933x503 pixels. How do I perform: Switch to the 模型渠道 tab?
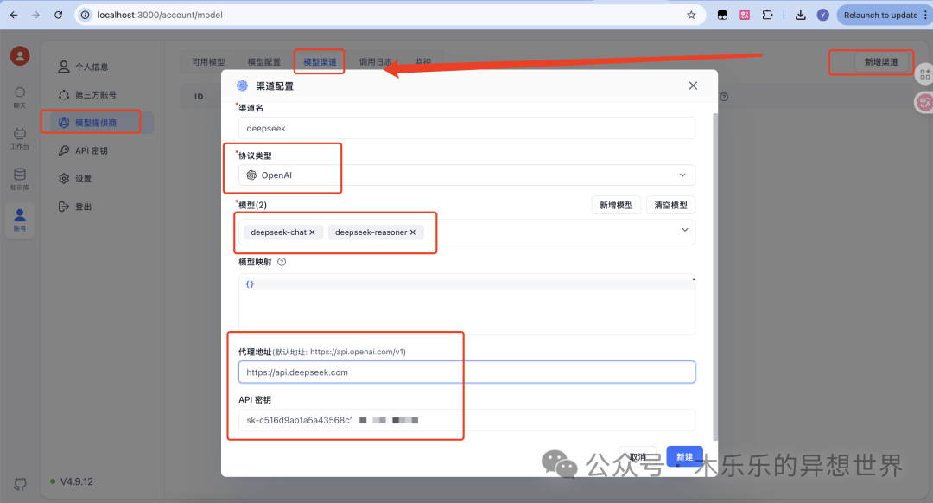320,62
